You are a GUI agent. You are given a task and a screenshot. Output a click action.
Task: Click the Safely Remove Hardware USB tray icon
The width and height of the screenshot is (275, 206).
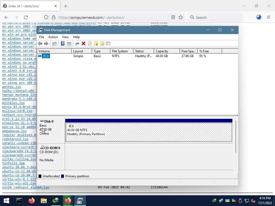point(240,201)
